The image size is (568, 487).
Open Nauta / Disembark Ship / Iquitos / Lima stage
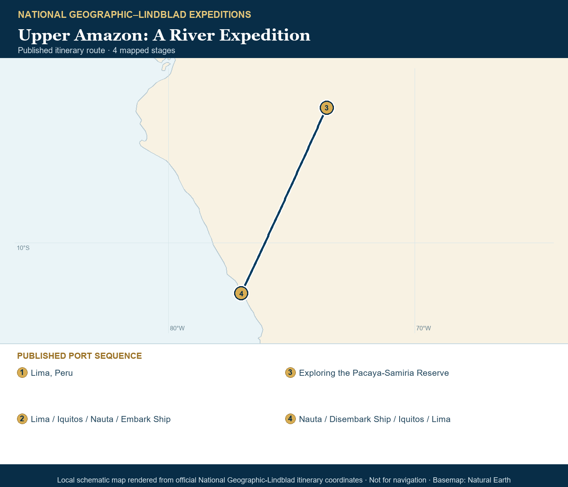click(x=375, y=419)
